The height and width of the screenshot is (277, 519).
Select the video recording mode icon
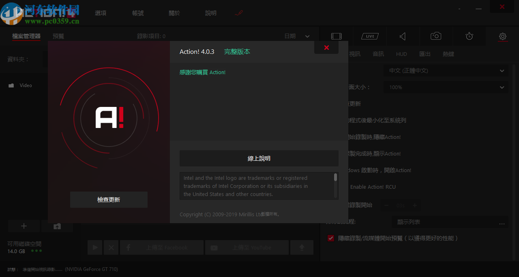tap(336, 36)
